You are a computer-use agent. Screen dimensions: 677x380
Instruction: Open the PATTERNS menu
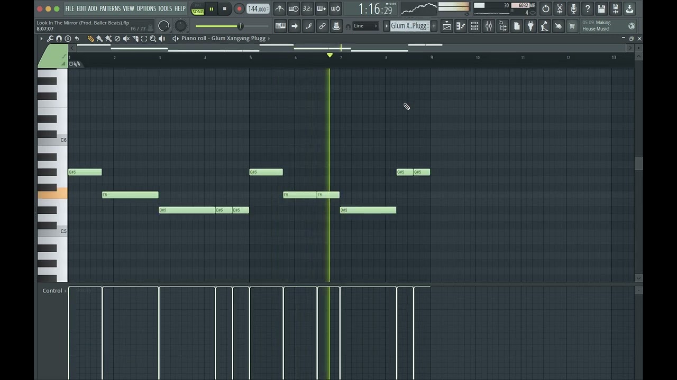tap(110, 8)
